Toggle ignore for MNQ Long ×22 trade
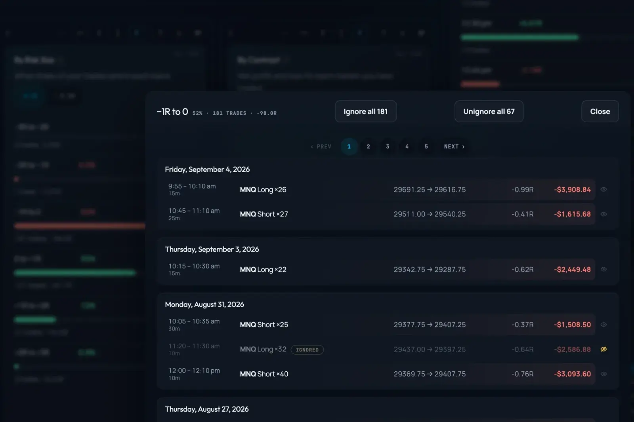This screenshot has width=634, height=422. pos(603,270)
